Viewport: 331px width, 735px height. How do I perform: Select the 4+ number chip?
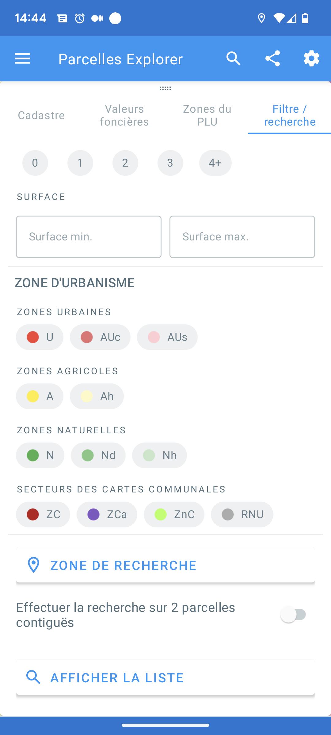(215, 163)
